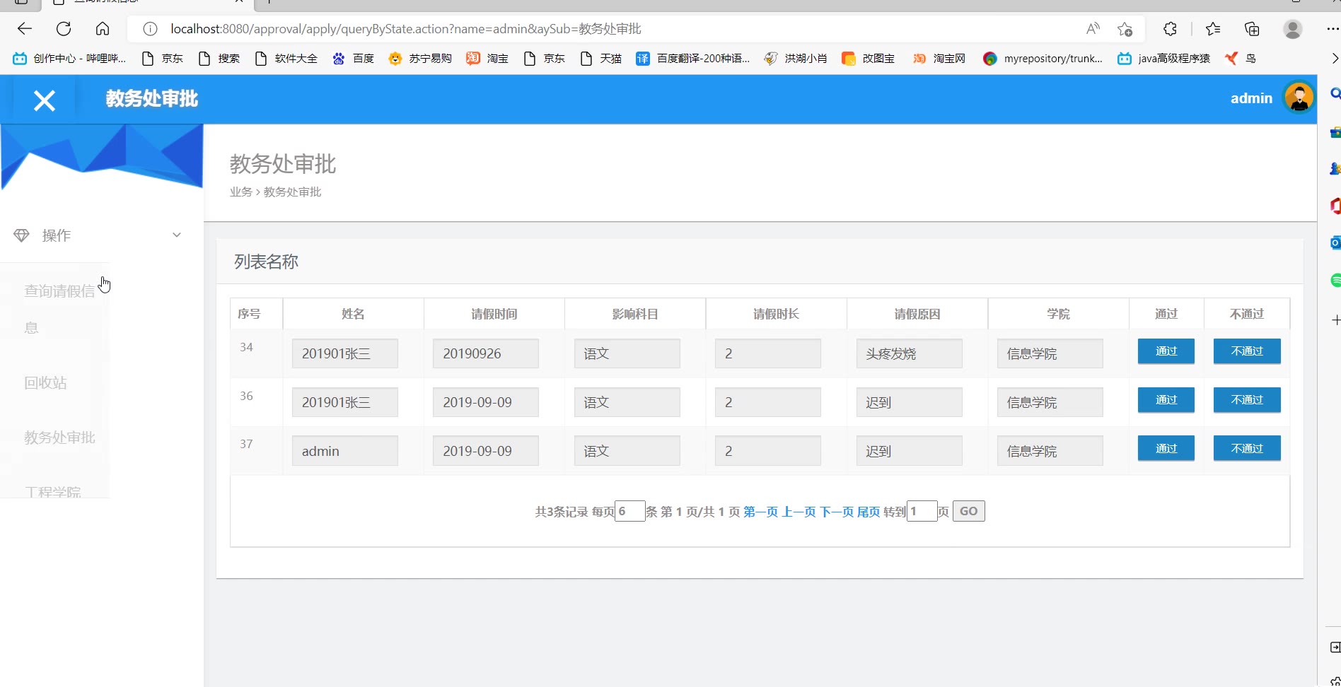This screenshot has height=687, width=1341.
Task: Click the 请假原因 column header
Action: [917, 314]
